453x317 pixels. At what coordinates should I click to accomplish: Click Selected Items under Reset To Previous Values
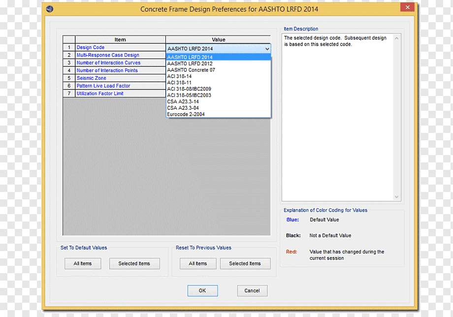pyautogui.click(x=245, y=263)
